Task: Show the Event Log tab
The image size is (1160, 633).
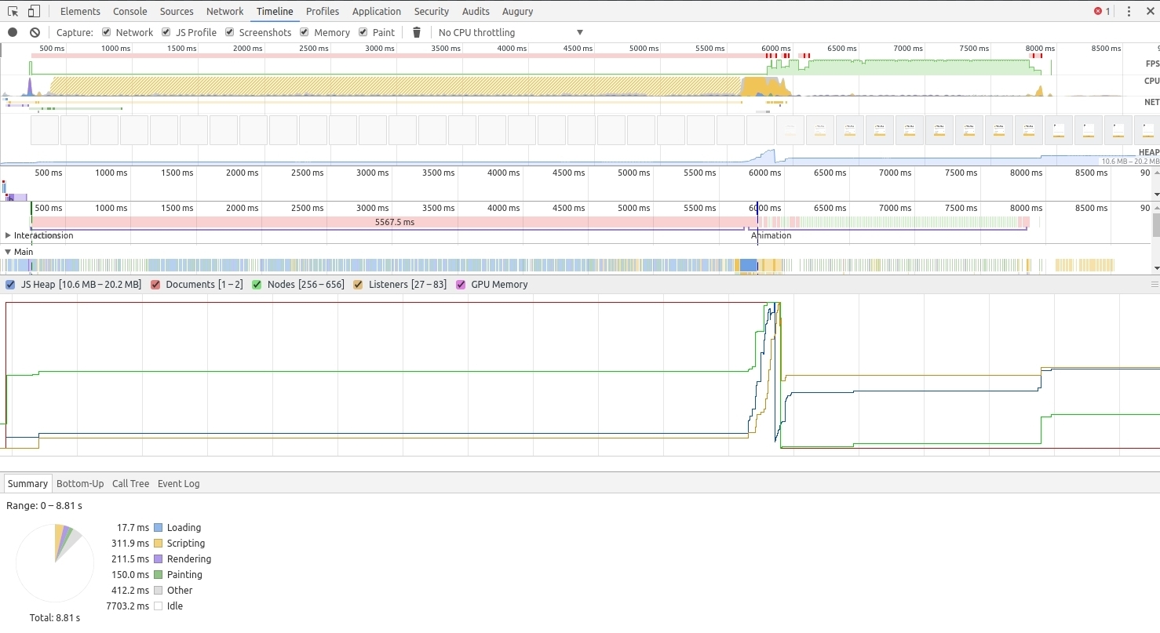Action: pyautogui.click(x=179, y=483)
